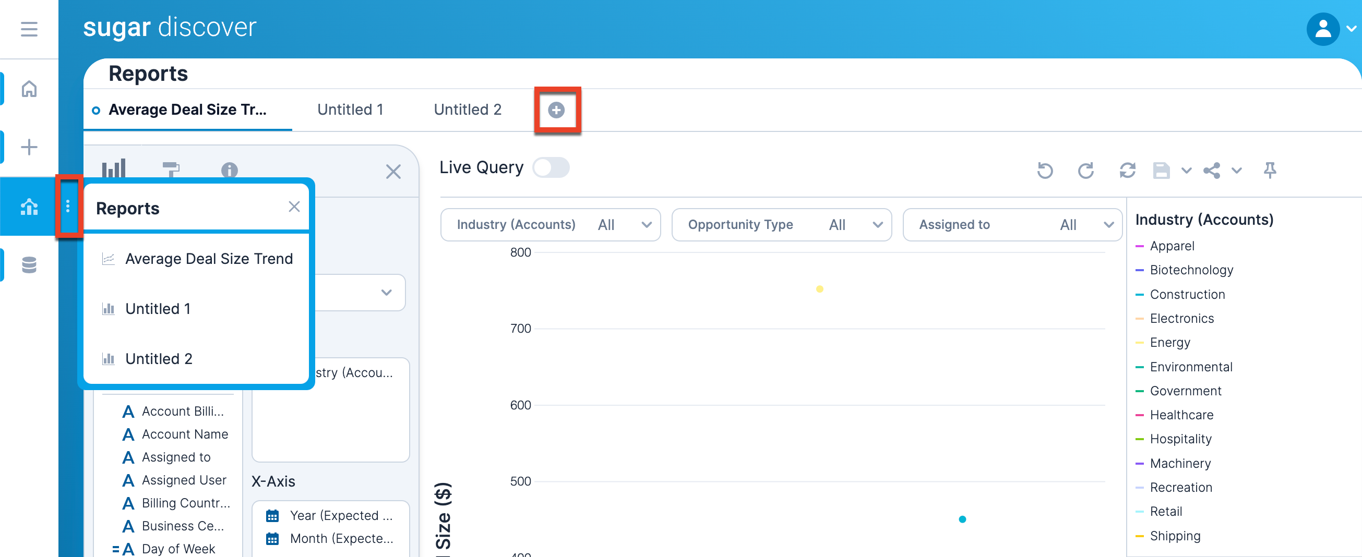
Task: Select the Account Name field
Action: (x=185, y=434)
